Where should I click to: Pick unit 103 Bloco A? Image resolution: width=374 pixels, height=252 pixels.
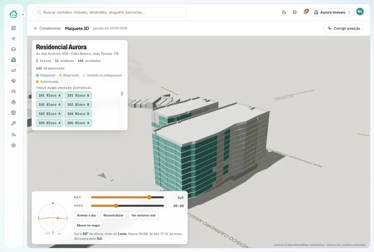(50, 114)
